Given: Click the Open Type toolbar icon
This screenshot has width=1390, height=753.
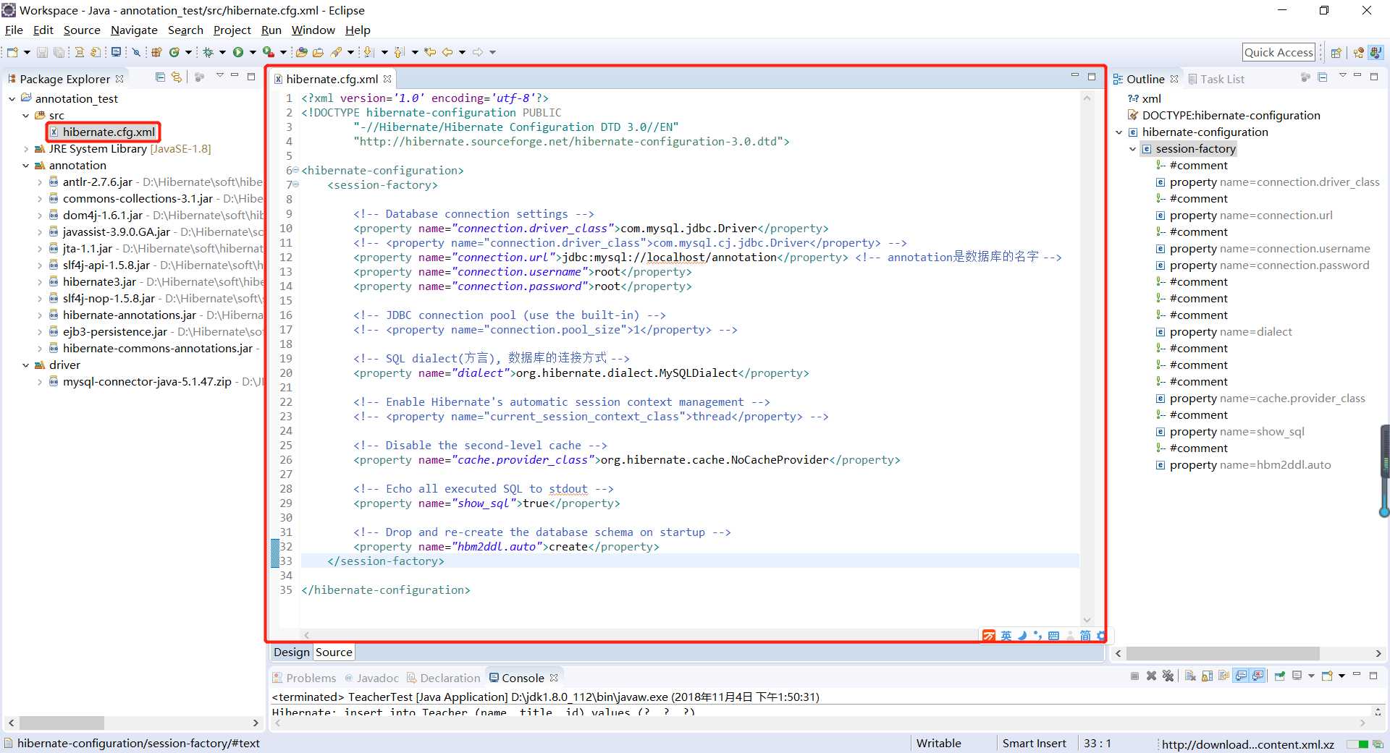Looking at the screenshot, I should [x=301, y=52].
